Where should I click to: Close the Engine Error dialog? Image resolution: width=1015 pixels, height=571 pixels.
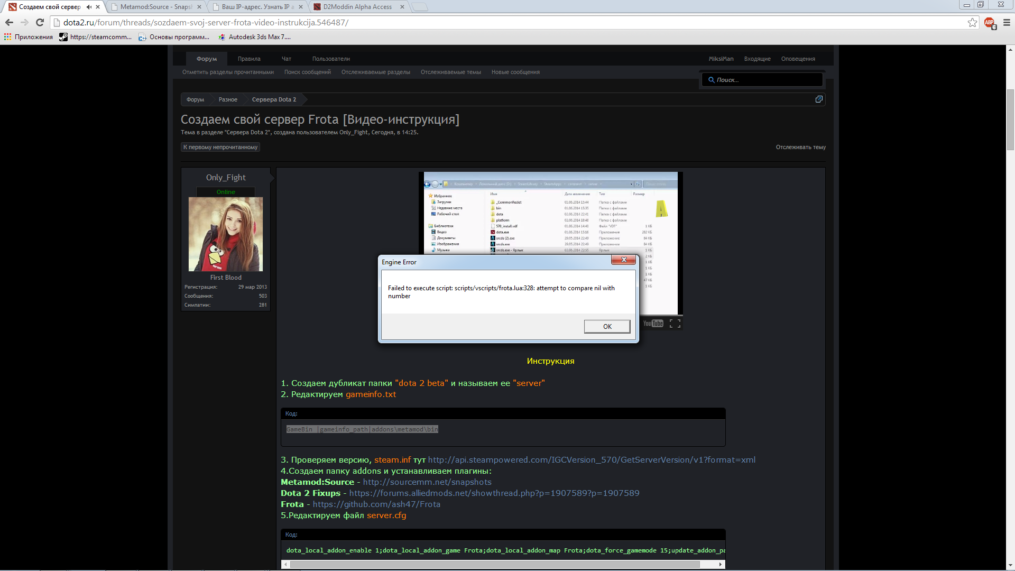tap(623, 260)
